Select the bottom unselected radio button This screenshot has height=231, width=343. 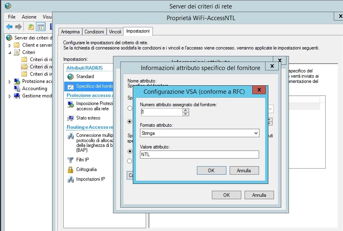point(130,161)
